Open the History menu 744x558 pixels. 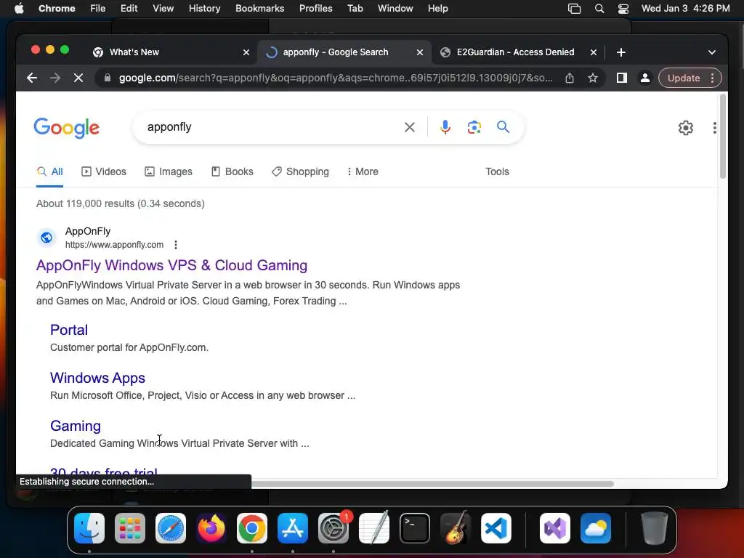pos(204,9)
